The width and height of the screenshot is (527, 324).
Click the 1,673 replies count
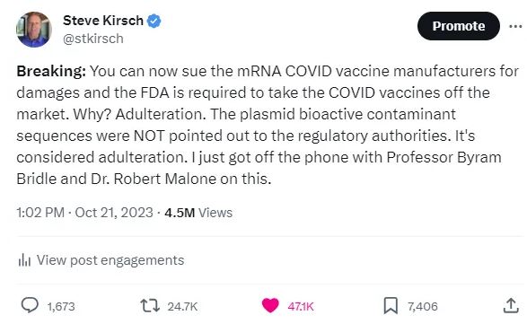click(61, 307)
